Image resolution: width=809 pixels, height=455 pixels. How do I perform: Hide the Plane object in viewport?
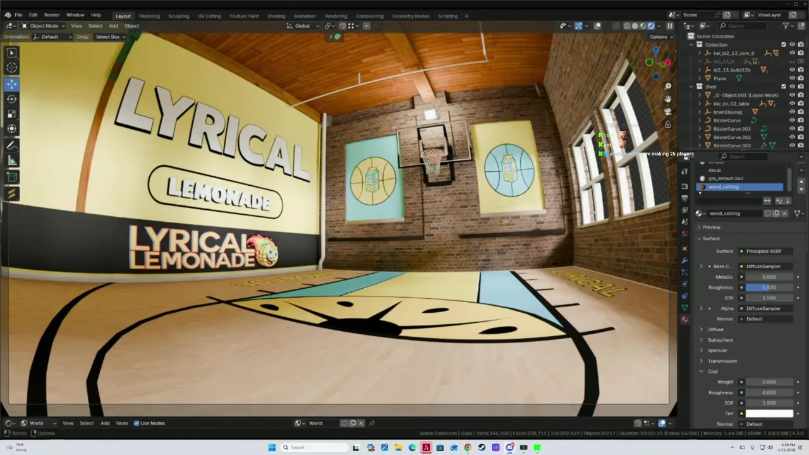792,78
